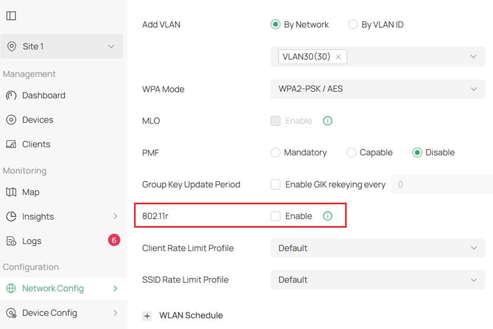Click the Map icon in sidebar

point(11,192)
